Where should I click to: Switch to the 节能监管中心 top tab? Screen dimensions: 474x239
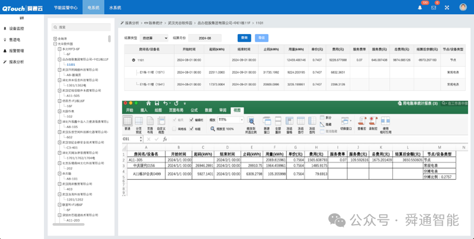pos(66,8)
